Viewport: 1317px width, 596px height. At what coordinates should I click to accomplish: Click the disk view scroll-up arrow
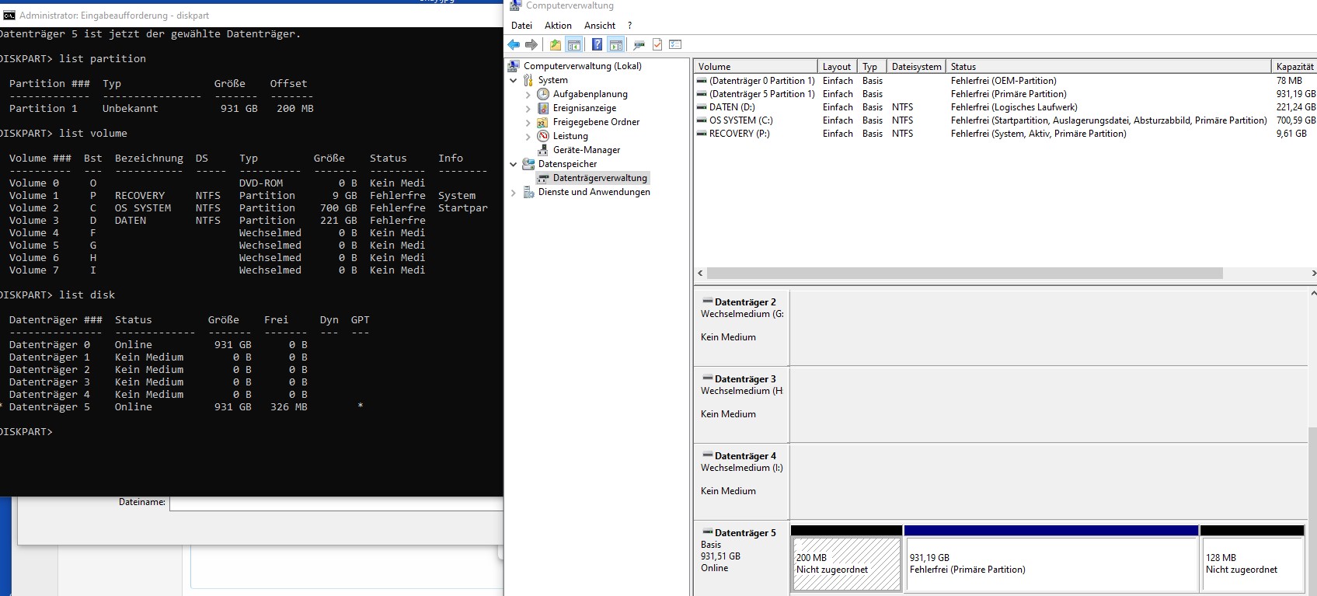tap(1313, 294)
